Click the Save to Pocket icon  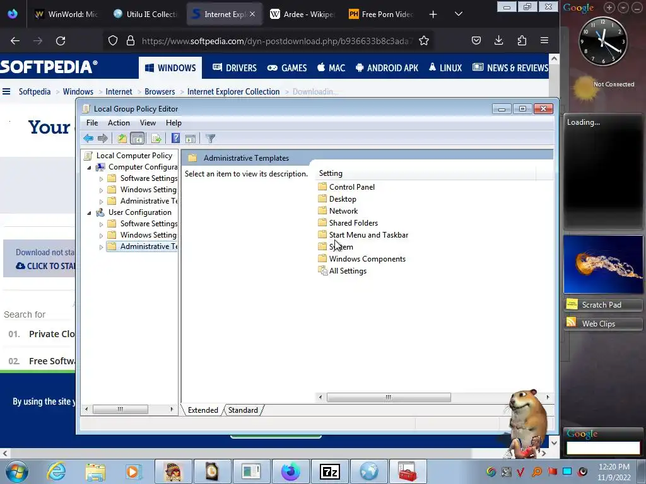476,40
